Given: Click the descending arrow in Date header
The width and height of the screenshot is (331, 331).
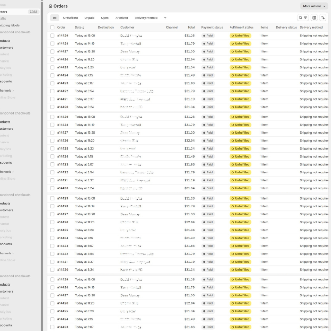Looking at the screenshot, I should (x=83, y=28).
